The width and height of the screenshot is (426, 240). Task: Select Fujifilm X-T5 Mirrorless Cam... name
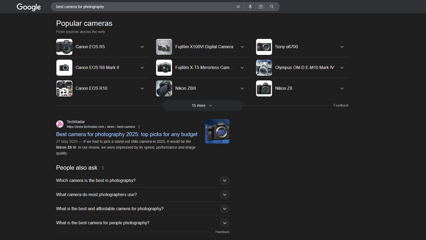(204, 68)
